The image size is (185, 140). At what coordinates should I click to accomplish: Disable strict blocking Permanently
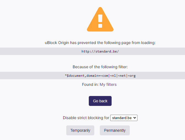(115, 130)
